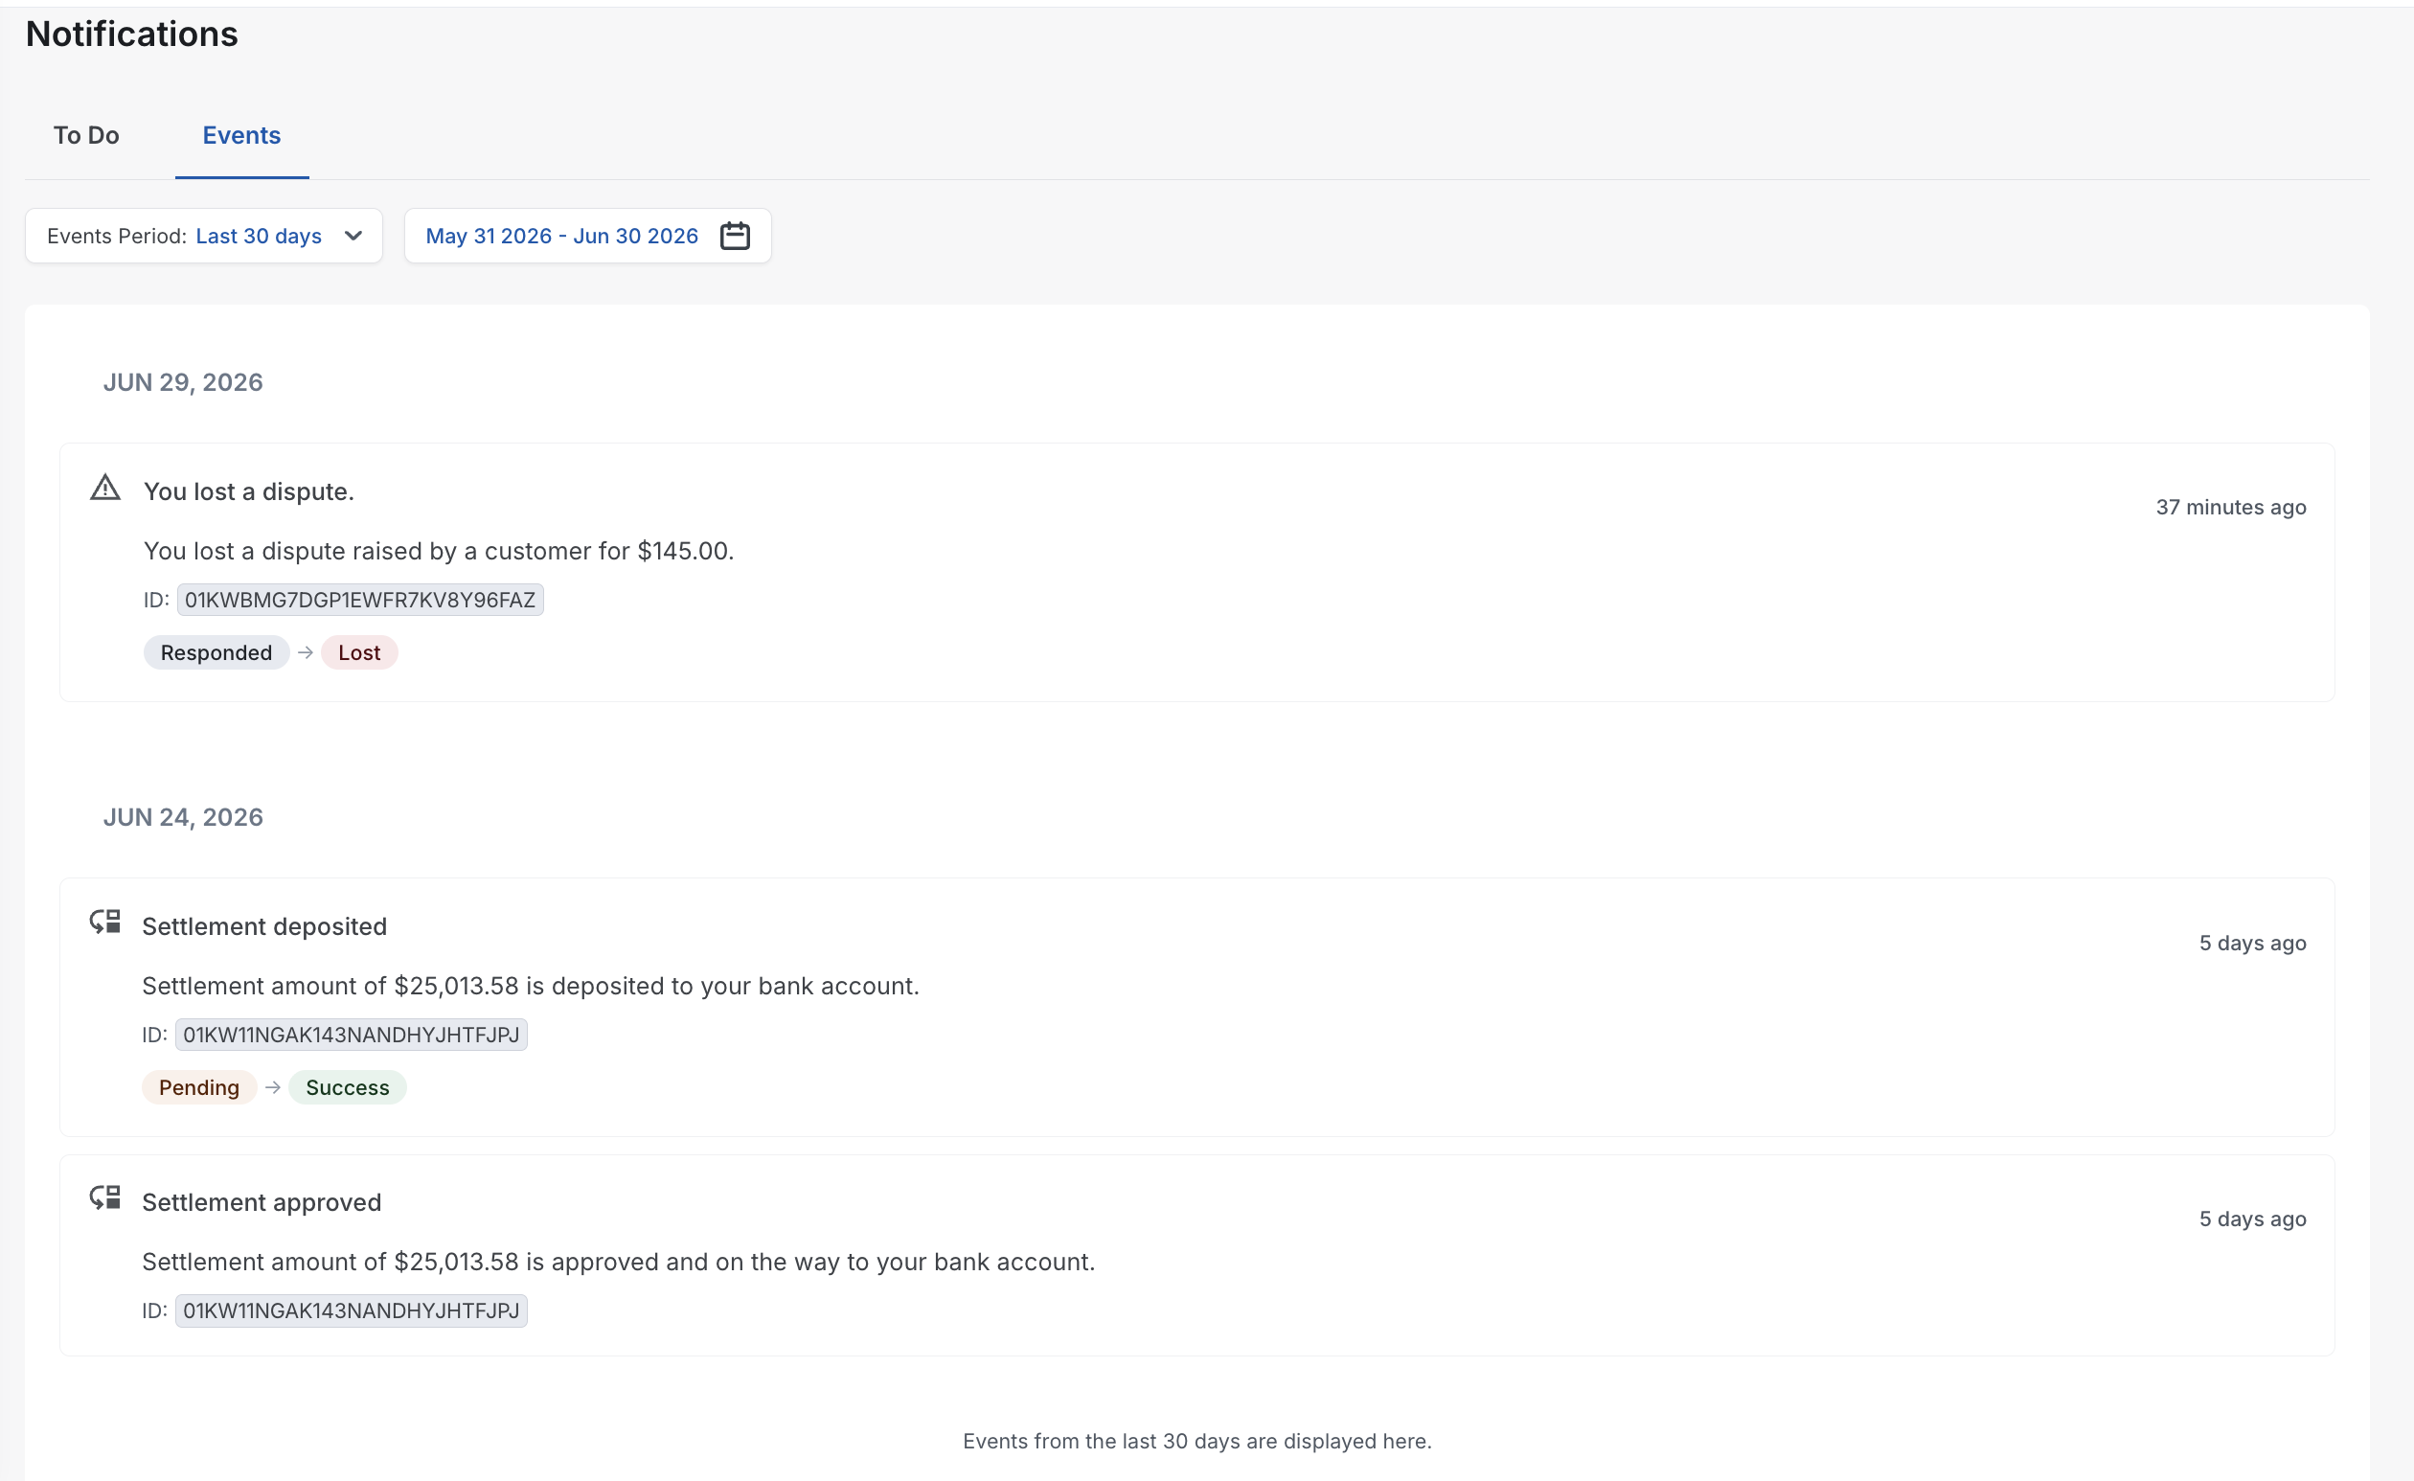
Task: Copy dispute ID 01KWBMG7DGP1EWFR7KV8Y96FAZ
Action: pos(359,600)
